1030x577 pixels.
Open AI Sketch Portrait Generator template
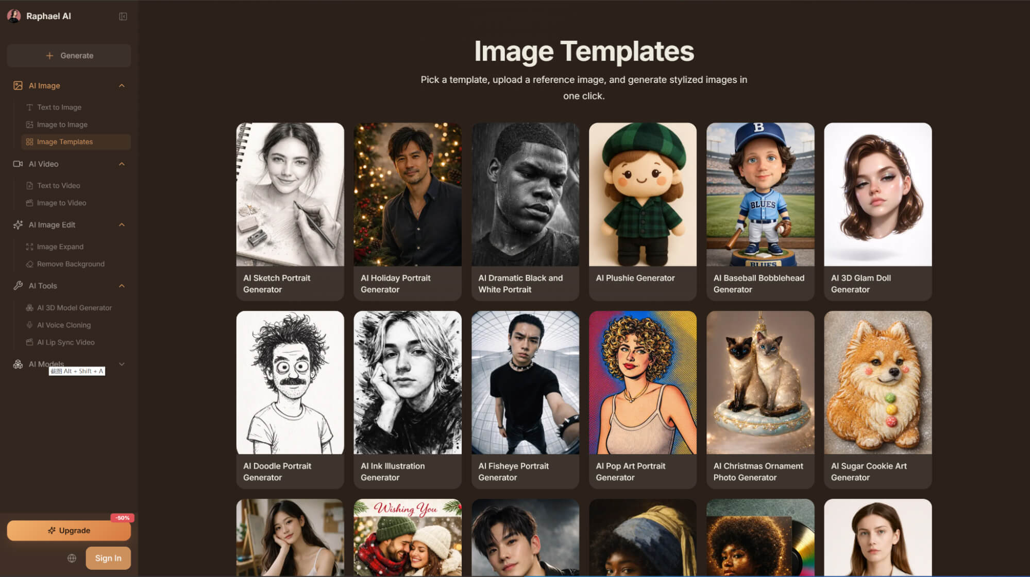point(290,212)
